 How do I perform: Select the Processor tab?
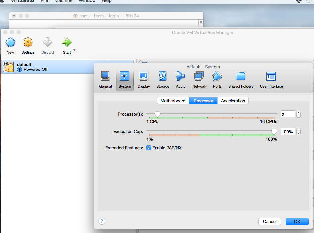[203, 101]
